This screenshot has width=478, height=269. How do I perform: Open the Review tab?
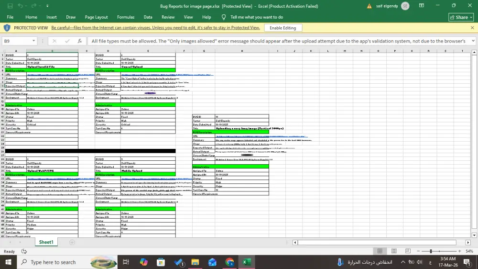point(168,17)
